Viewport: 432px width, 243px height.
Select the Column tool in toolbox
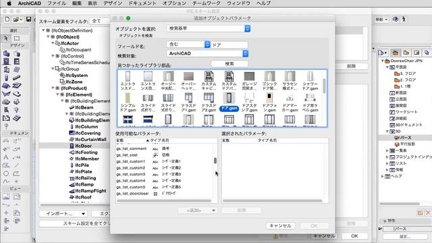(6, 78)
